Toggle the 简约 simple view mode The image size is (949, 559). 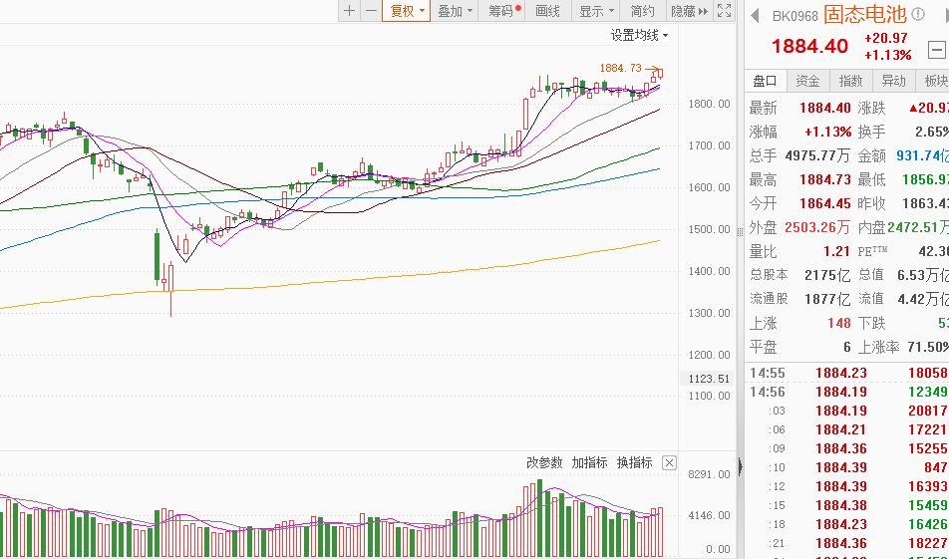click(643, 11)
